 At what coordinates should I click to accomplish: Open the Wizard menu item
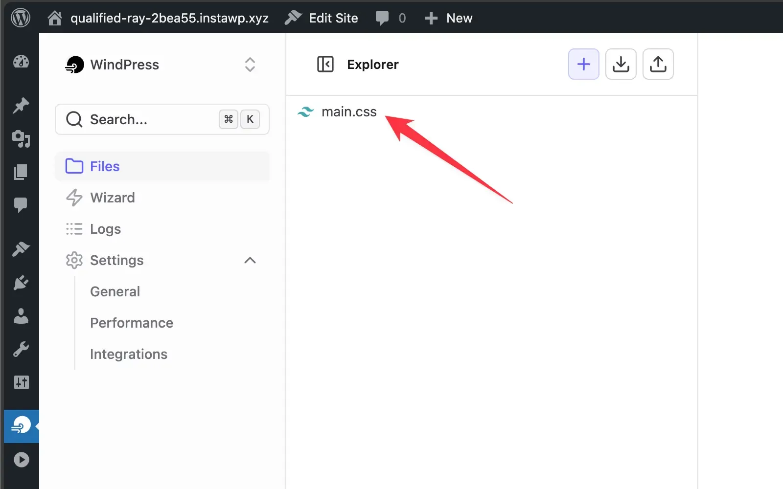coord(112,198)
